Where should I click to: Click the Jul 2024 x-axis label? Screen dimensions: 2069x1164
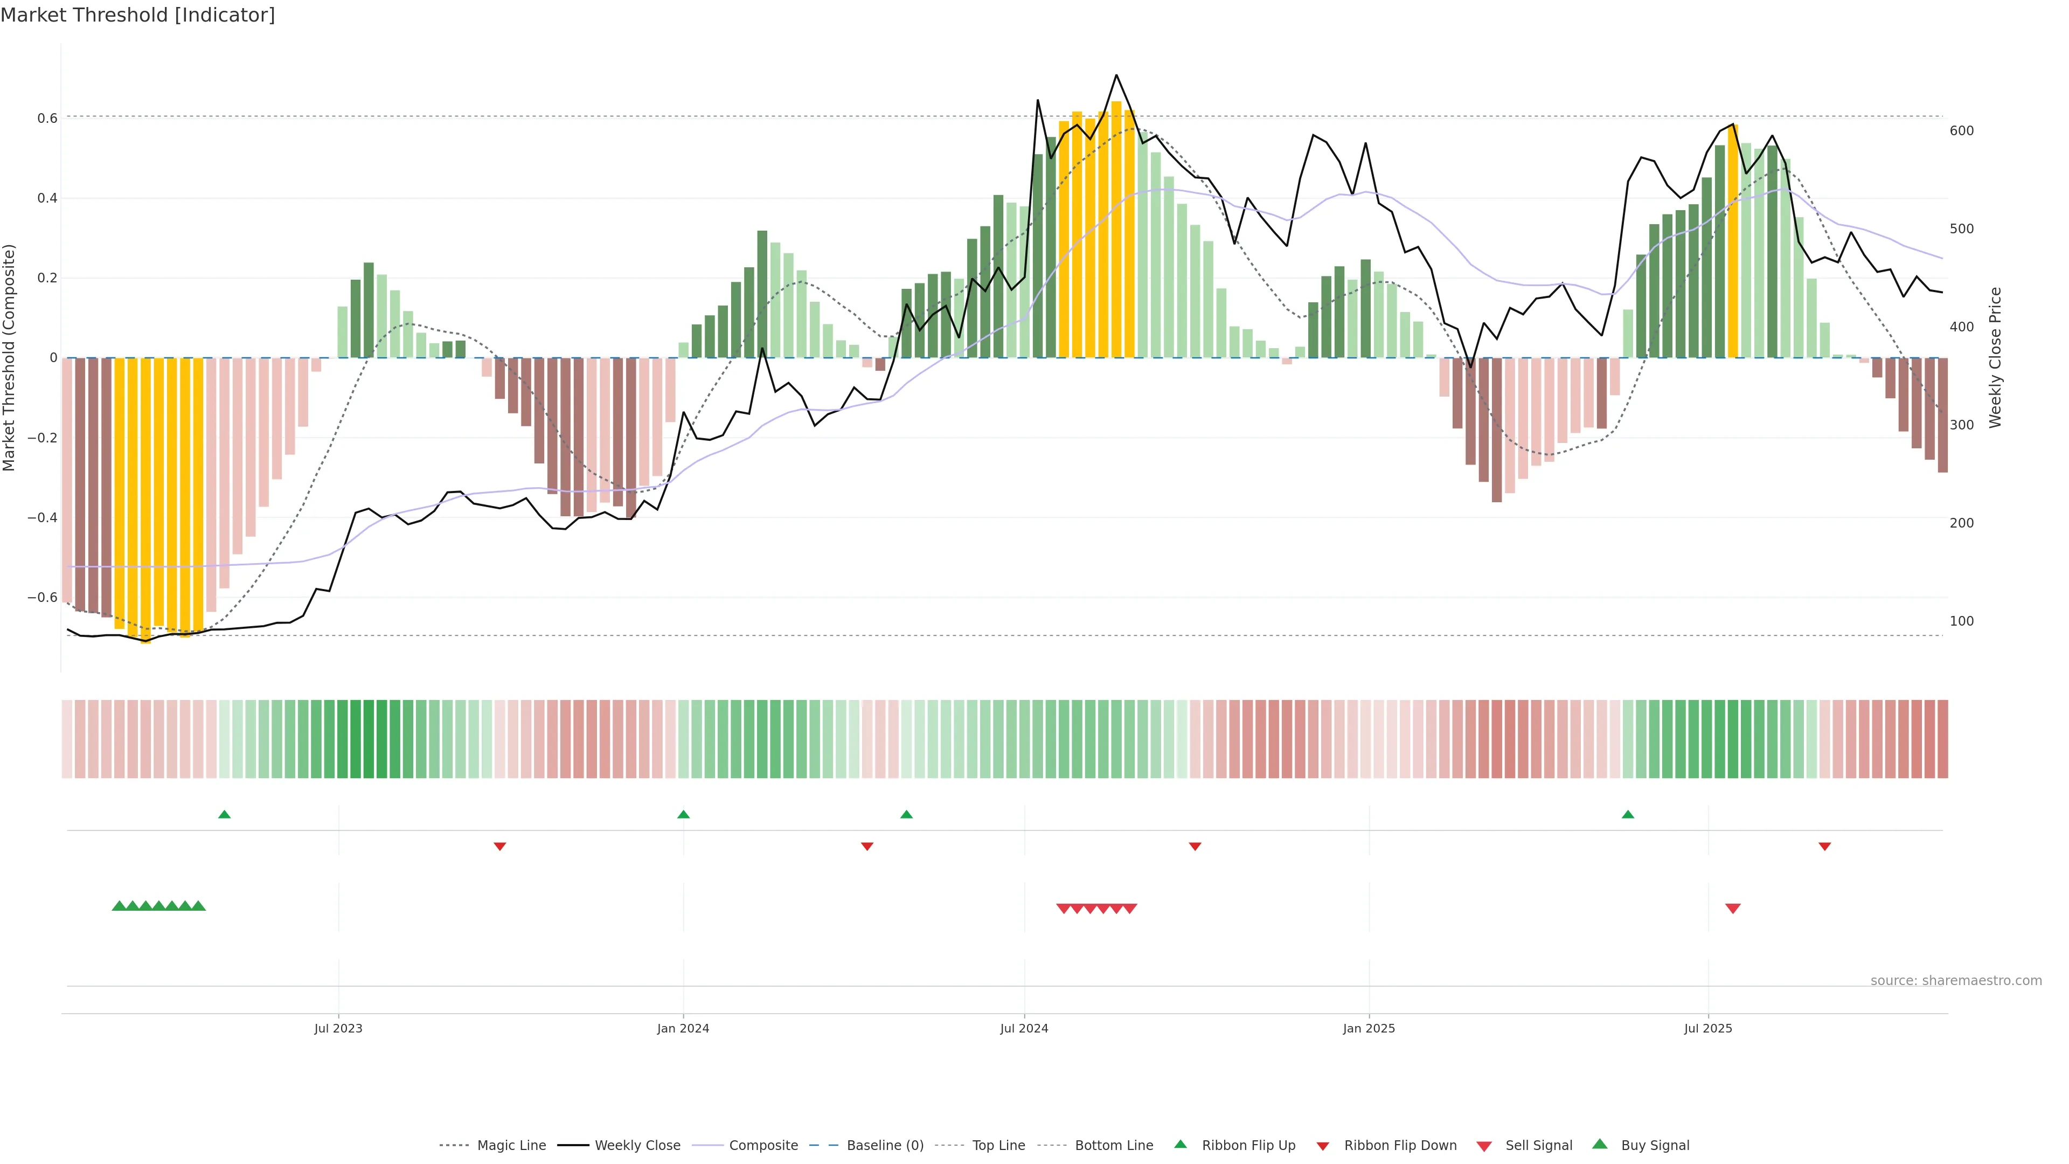1024,1028
